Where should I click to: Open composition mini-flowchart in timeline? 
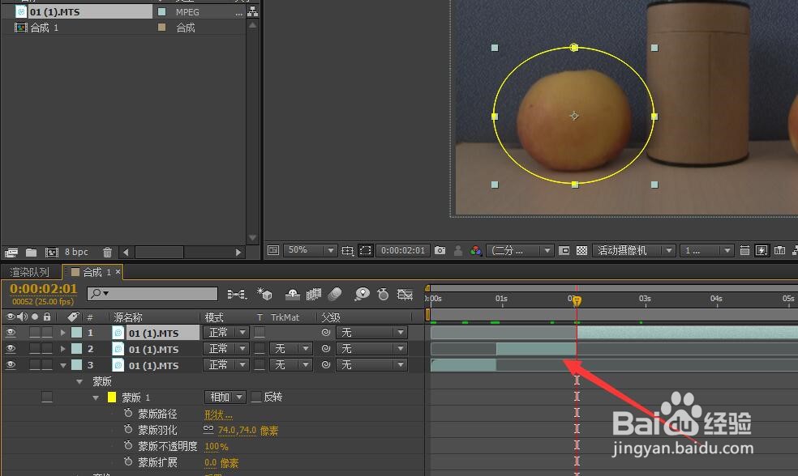click(237, 294)
